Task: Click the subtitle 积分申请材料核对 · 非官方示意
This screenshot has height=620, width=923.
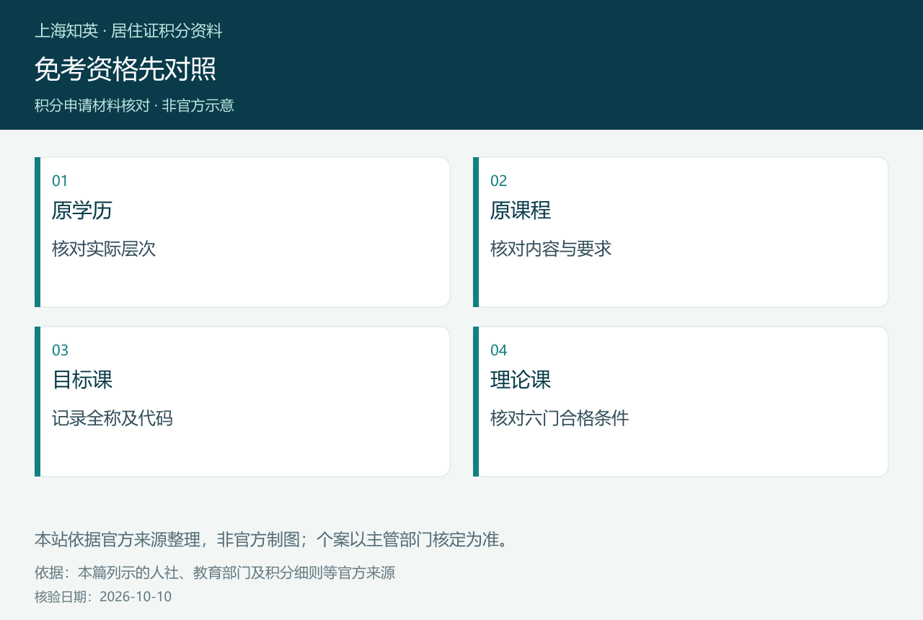Action: coord(134,105)
